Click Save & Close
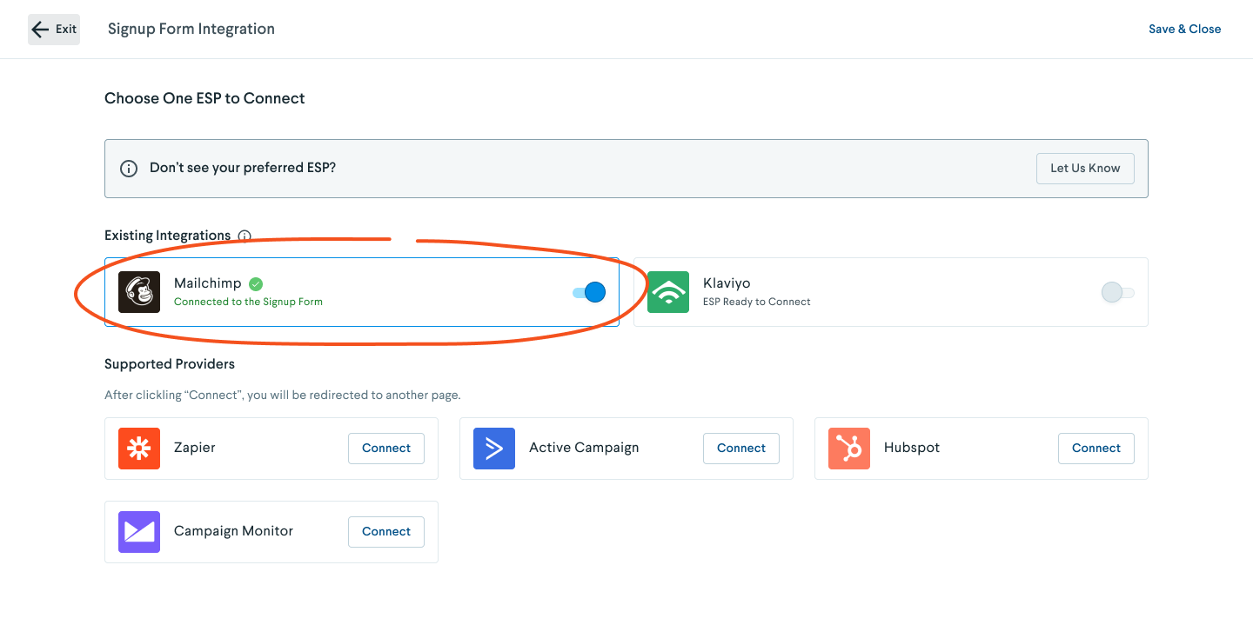 point(1184,30)
